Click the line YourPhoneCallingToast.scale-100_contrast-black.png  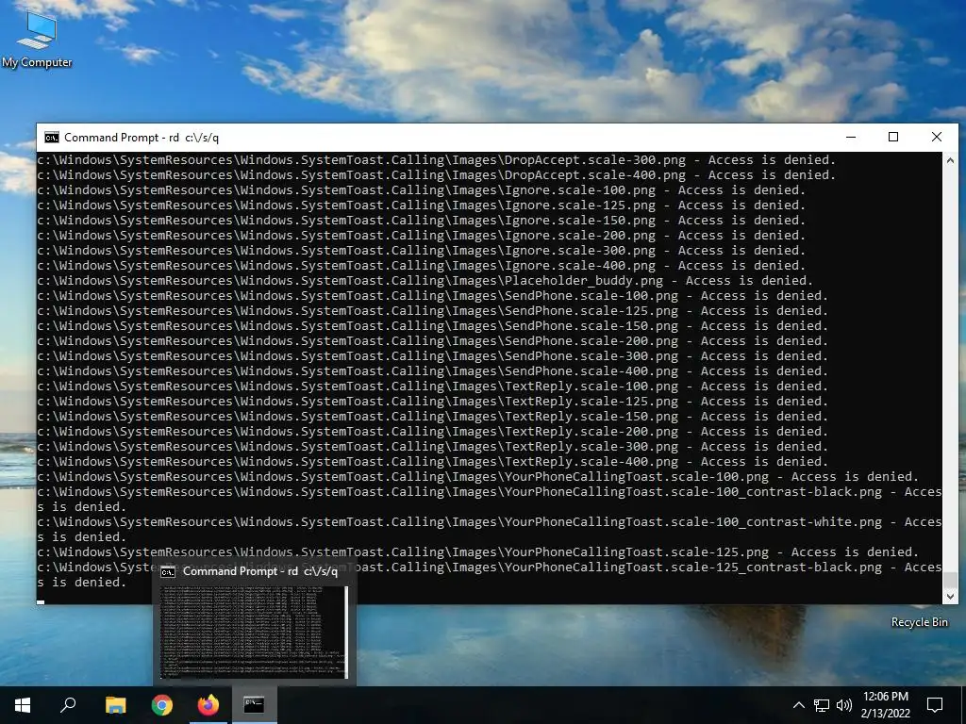point(490,500)
